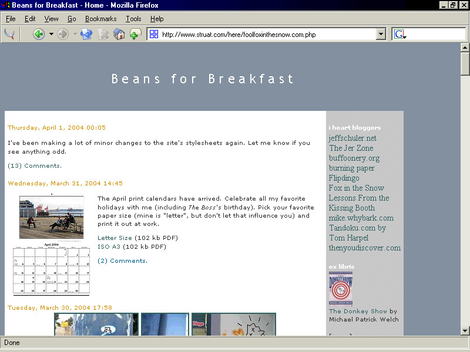Click the Back navigation arrow
The image size is (470, 352).
coord(39,34)
